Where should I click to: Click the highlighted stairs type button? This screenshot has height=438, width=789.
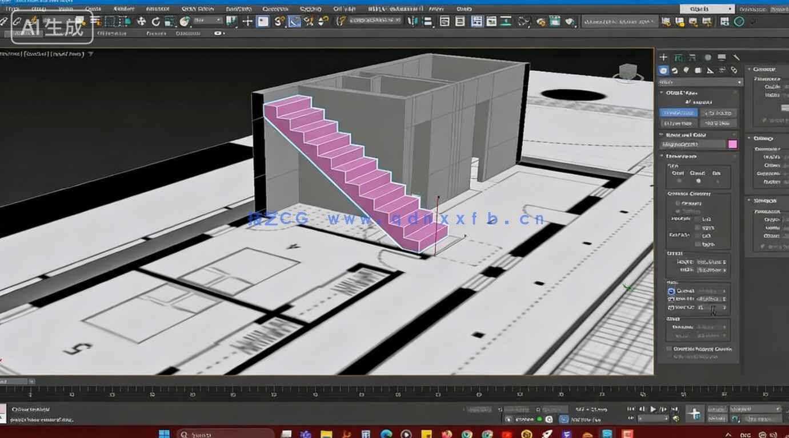pyautogui.click(x=679, y=112)
